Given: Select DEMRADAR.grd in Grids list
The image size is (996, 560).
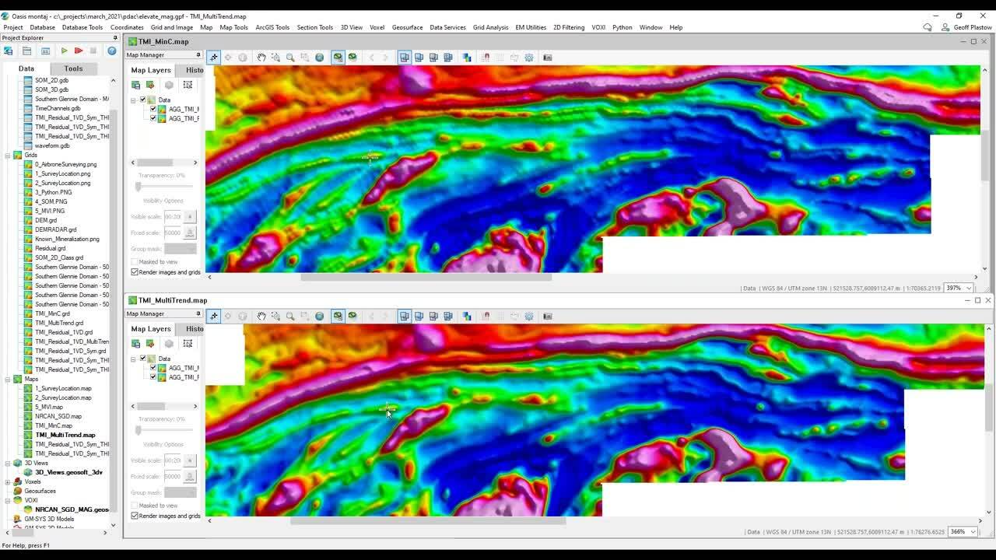Looking at the screenshot, I should pyautogui.click(x=55, y=229).
